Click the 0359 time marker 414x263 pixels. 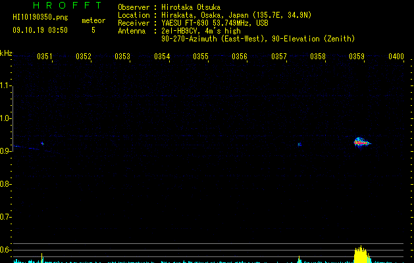coord(357,57)
